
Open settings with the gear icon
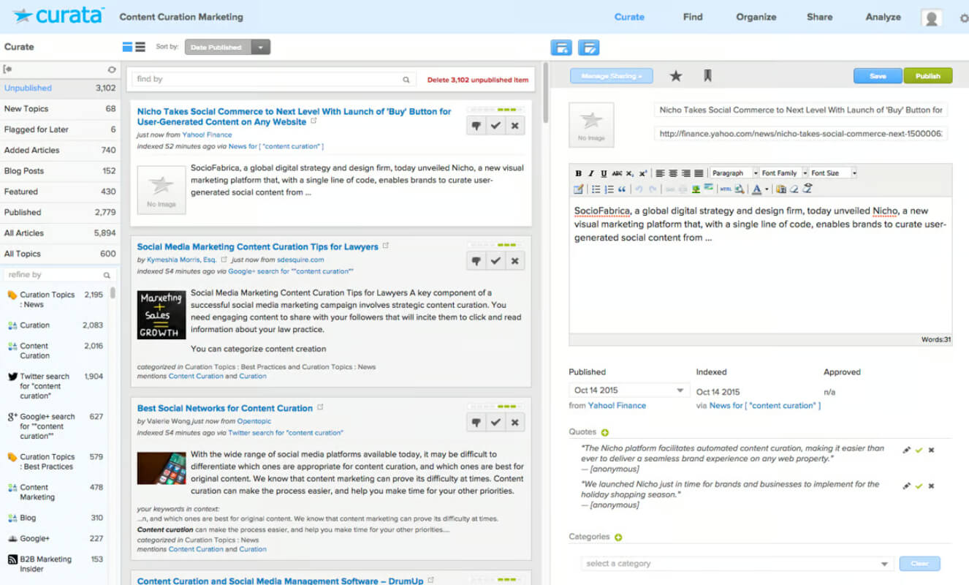963,18
